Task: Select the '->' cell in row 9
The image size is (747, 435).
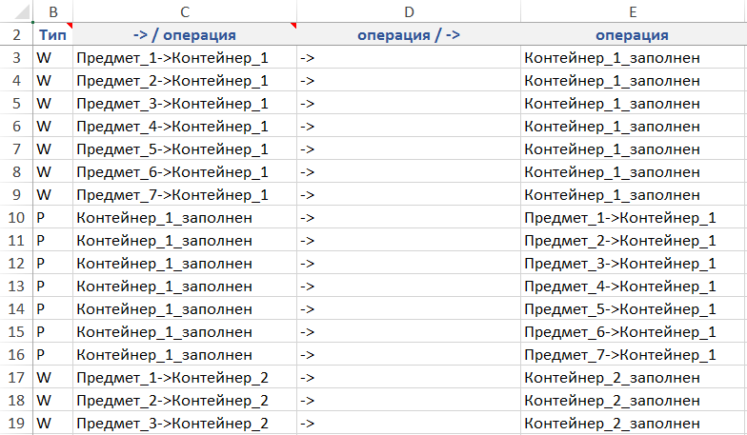Action: click(x=408, y=194)
